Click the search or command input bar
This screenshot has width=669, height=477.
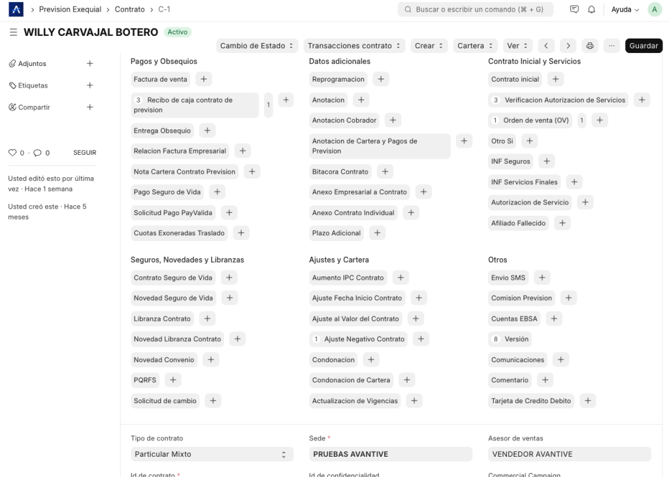point(475,10)
